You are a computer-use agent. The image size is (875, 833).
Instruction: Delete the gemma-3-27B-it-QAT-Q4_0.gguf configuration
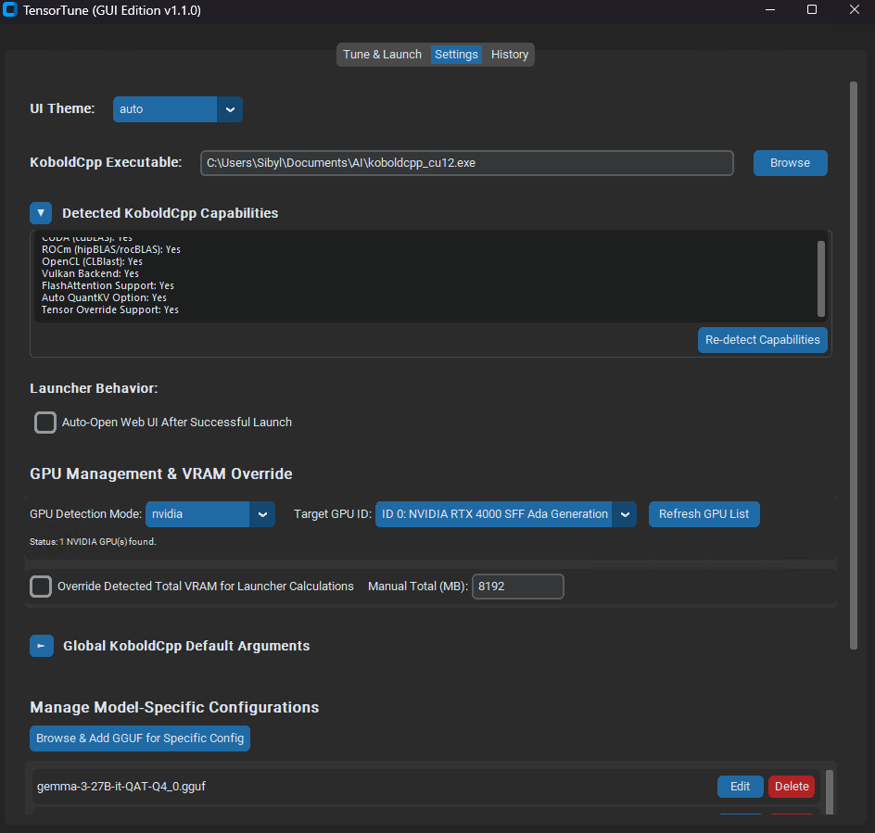tap(792, 787)
